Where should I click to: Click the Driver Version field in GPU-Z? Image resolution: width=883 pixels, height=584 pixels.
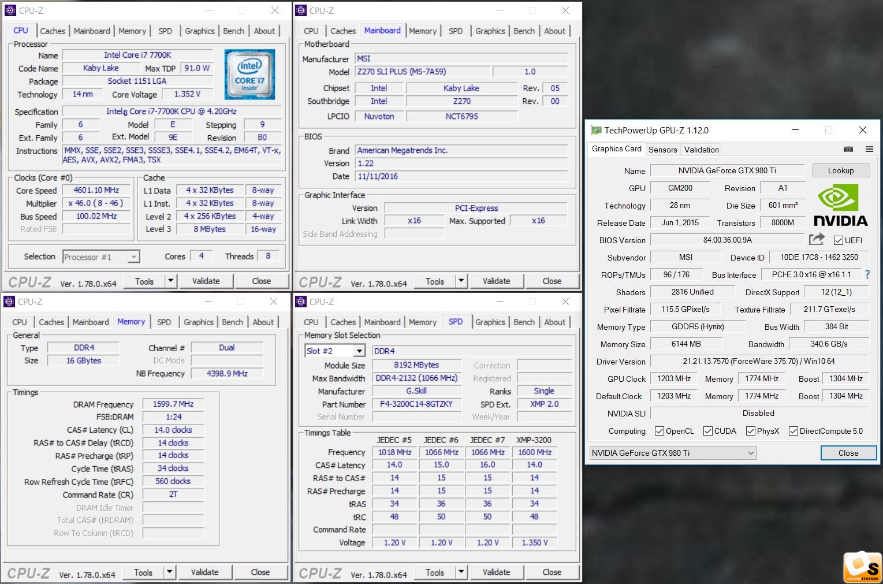pos(759,361)
